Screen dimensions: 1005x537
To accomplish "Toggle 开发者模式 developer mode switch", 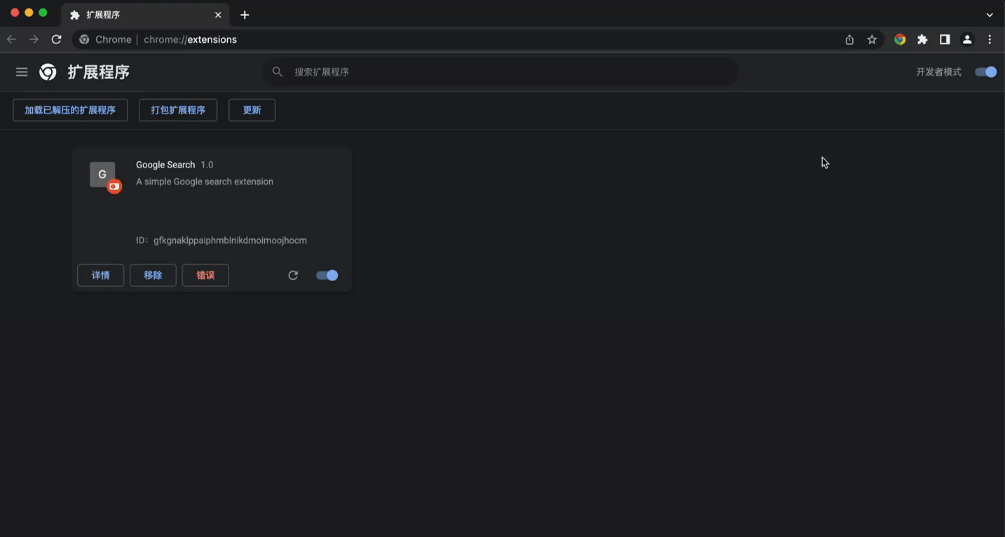I will click(x=986, y=72).
